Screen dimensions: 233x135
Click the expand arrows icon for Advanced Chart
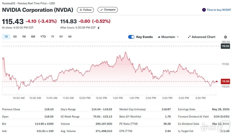pos(189,37)
